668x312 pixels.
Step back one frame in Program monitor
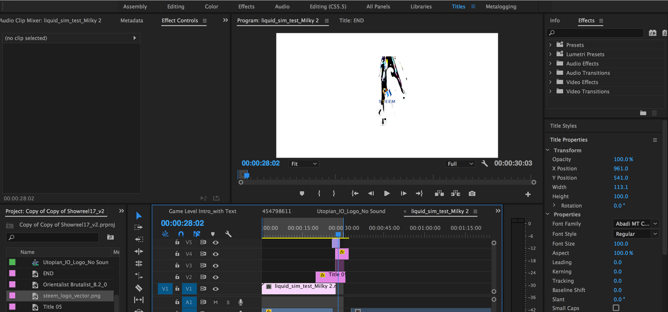click(x=371, y=194)
